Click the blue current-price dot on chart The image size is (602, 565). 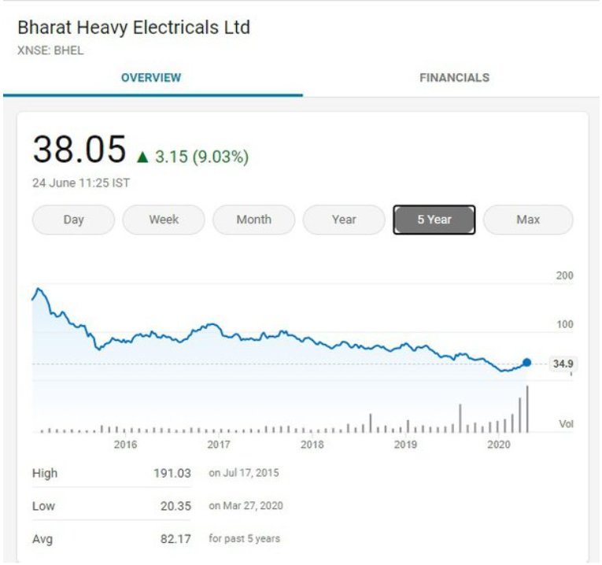[526, 362]
